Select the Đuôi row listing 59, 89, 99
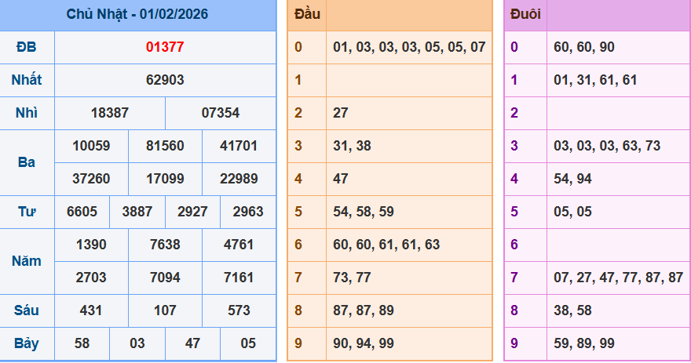This screenshot has width=691, height=363. point(584,343)
